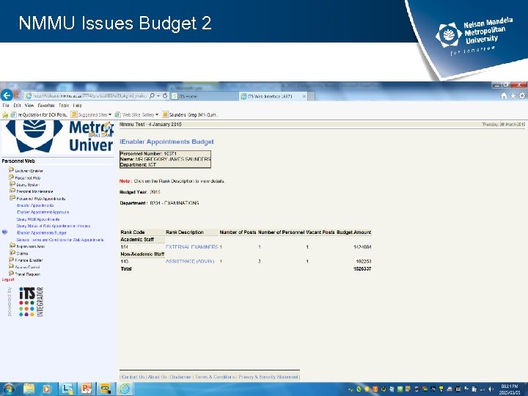Open File Explorer from the taskbar

pyautogui.click(x=29, y=389)
